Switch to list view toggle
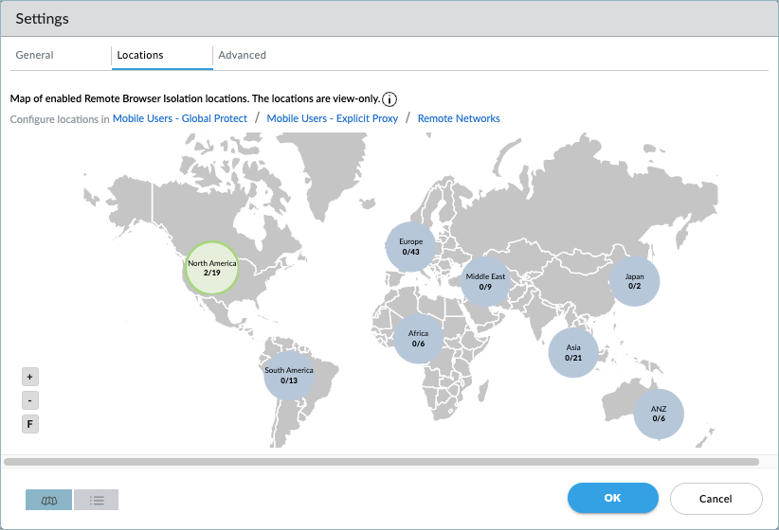The width and height of the screenshot is (779, 530). coord(96,500)
